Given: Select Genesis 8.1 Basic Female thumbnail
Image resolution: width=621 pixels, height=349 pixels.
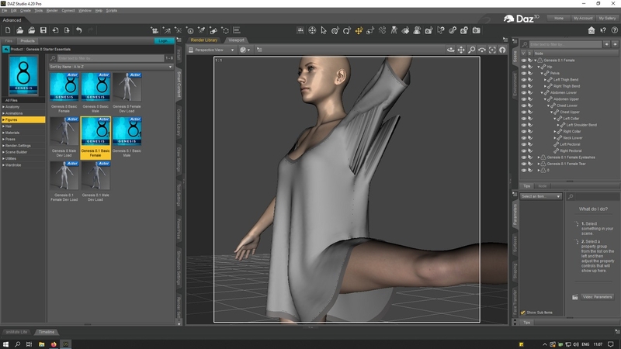Looking at the screenshot, I should pyautogui.click(x=95, y=138).
